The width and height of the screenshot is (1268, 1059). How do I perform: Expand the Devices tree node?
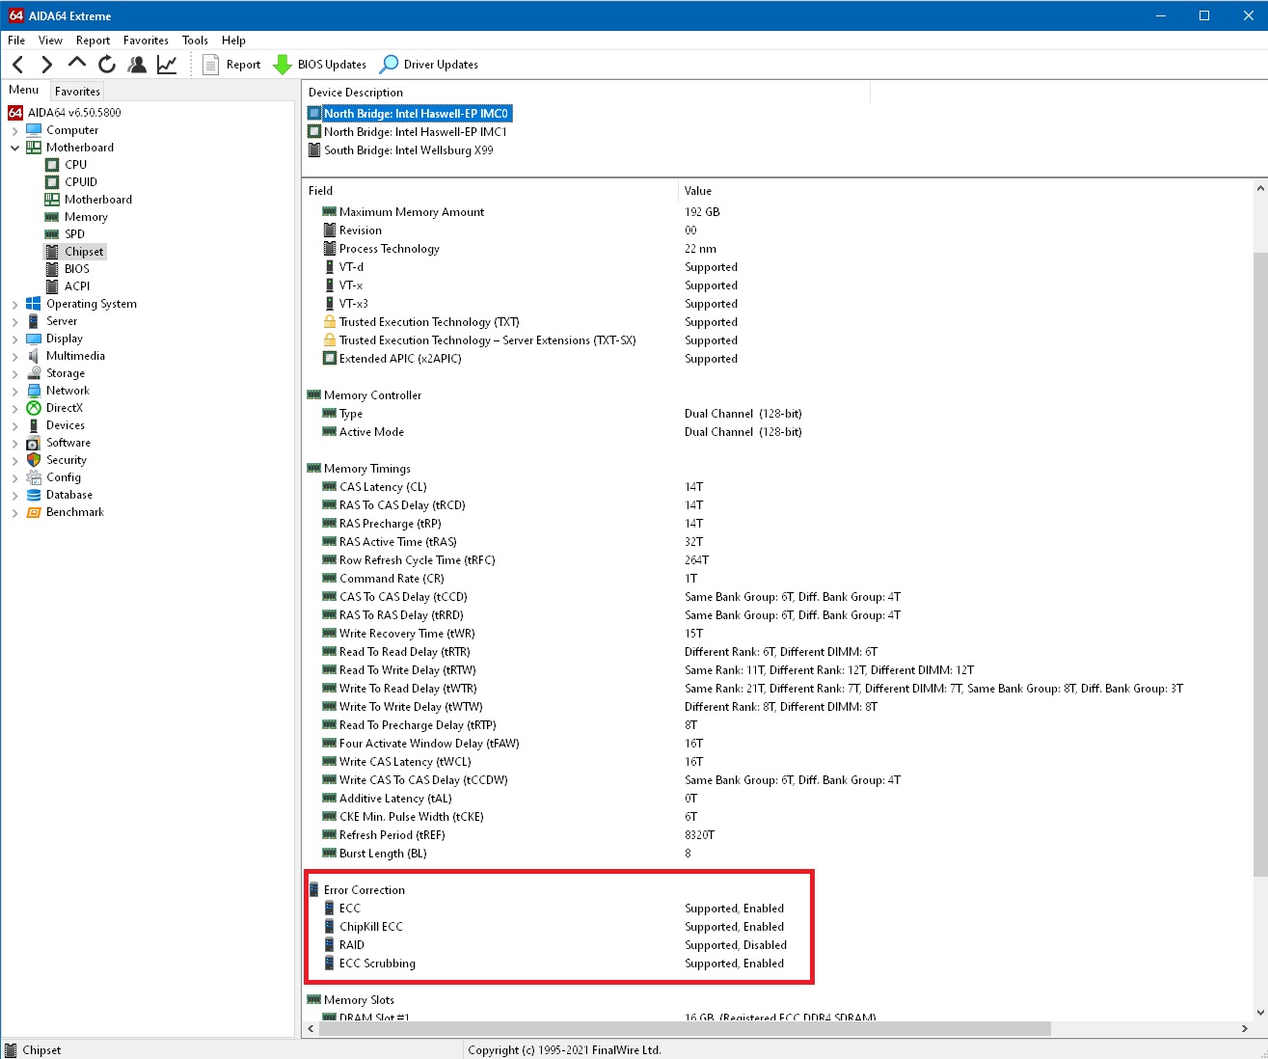(14, 425)
